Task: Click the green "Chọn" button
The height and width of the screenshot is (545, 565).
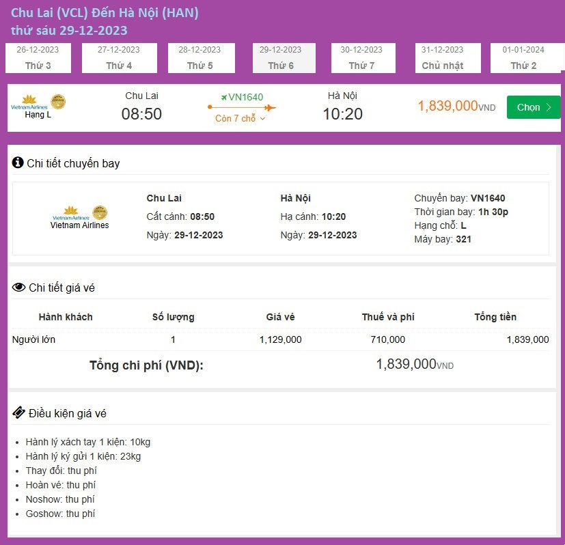Action: tap(533, 107)
